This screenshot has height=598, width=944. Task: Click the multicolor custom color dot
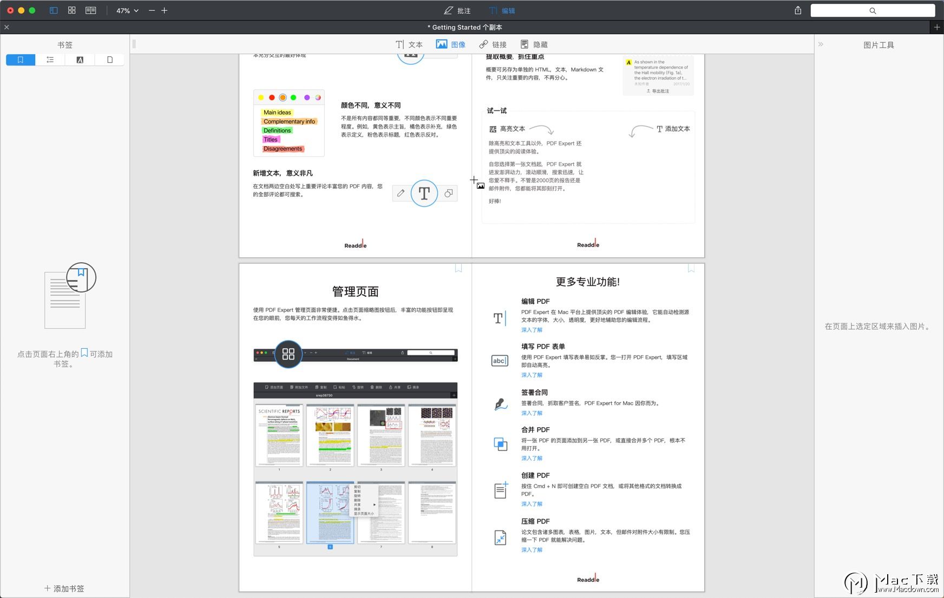318,97
